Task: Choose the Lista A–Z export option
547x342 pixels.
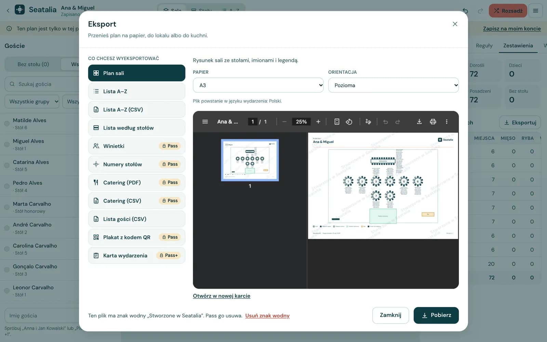Action: click(x=137, y=91)
